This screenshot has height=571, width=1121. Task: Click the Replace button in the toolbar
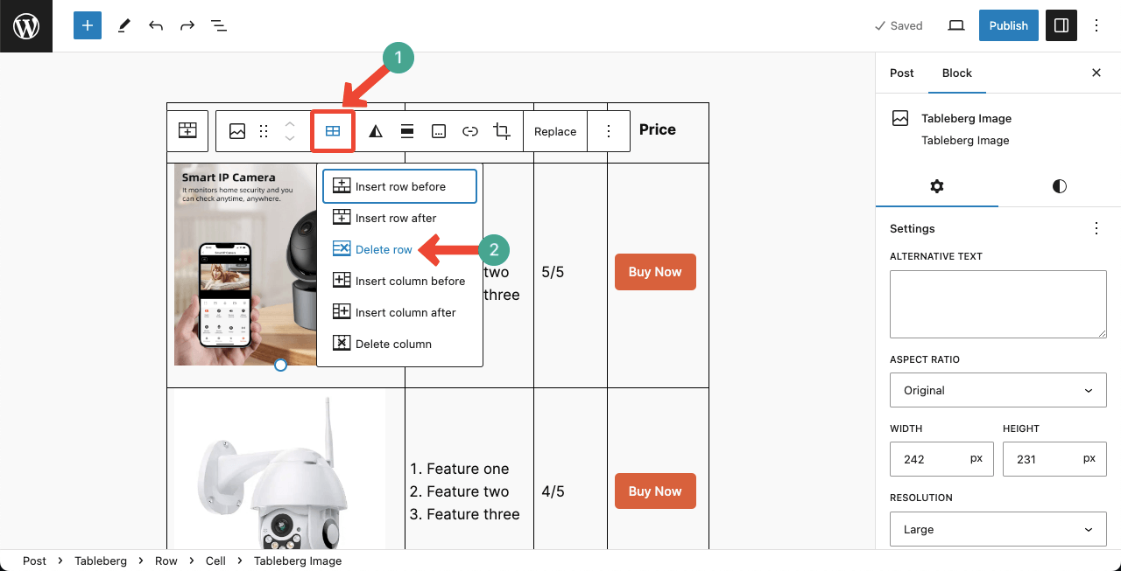(x=555, y=130)
